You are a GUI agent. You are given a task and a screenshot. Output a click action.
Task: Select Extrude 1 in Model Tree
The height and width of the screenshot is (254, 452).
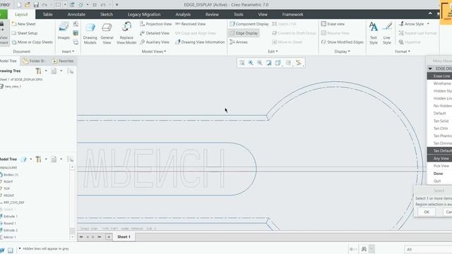coord(8,217)
